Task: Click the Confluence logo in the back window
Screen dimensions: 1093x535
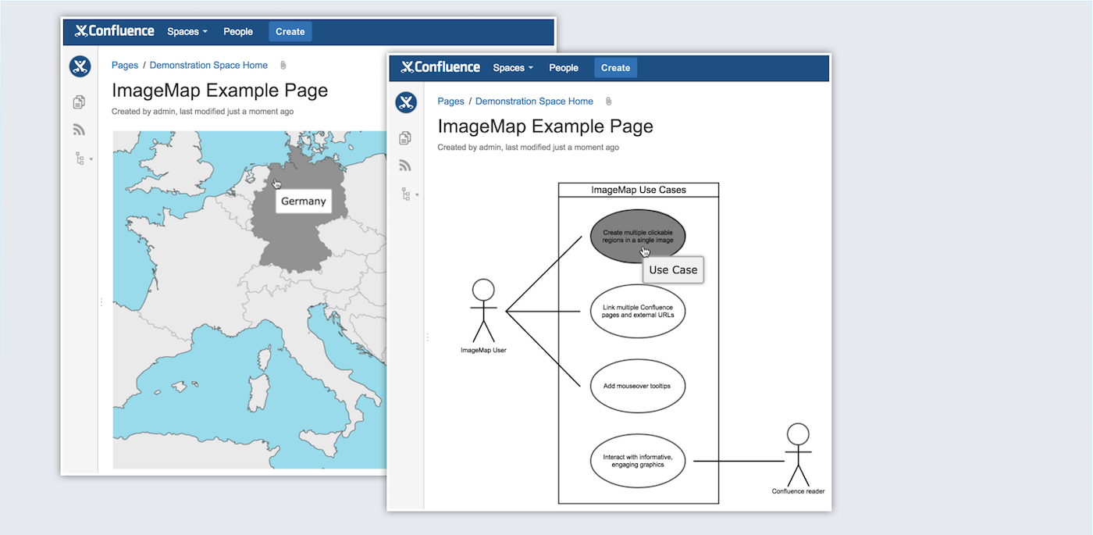Action: 114,31
